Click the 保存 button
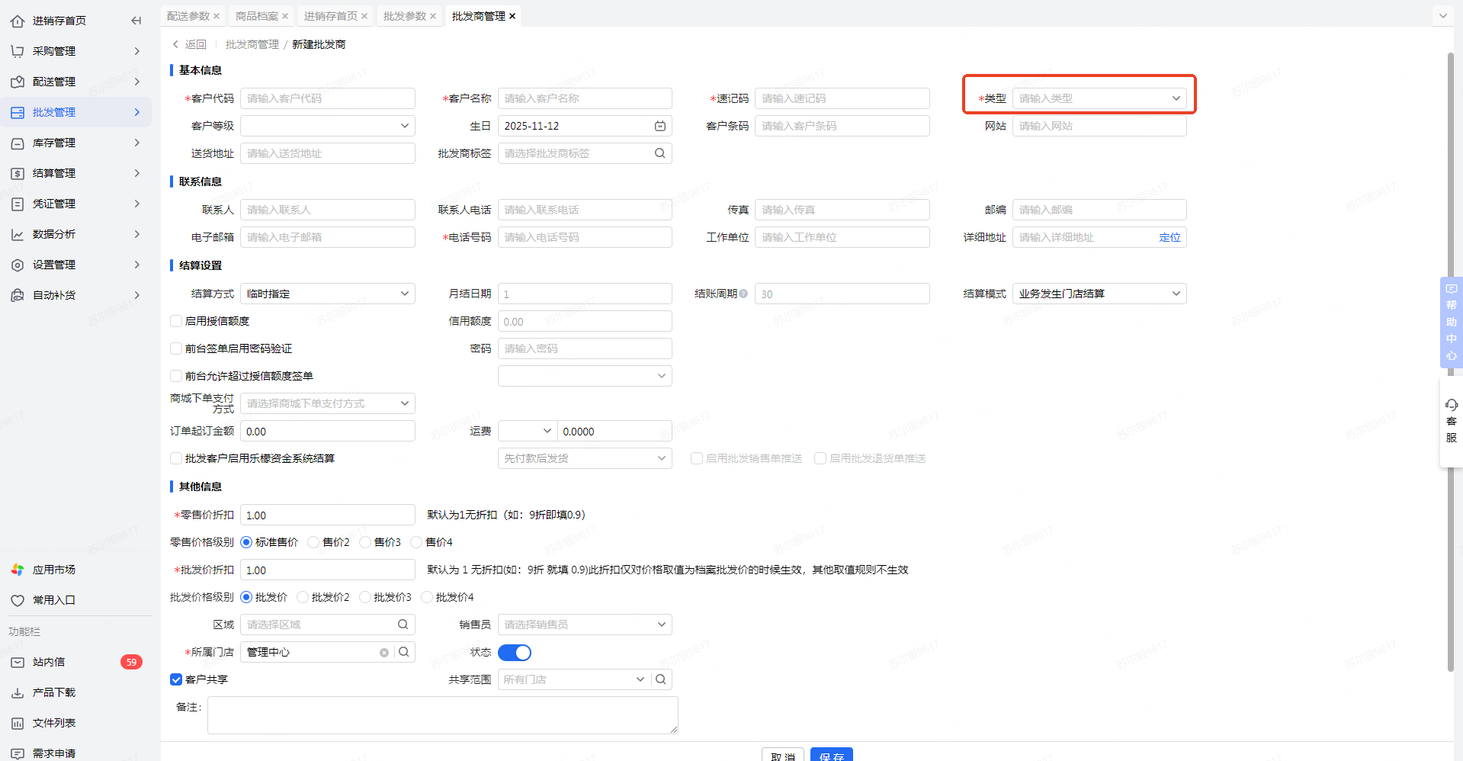The height and width of the screenshot is (761, 1463). tap(831, 755)
